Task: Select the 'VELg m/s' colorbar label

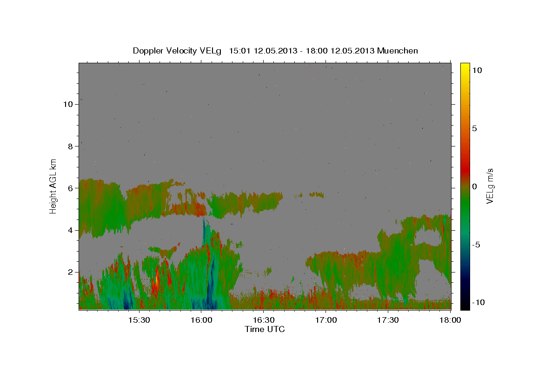Action: coord(490,186)
